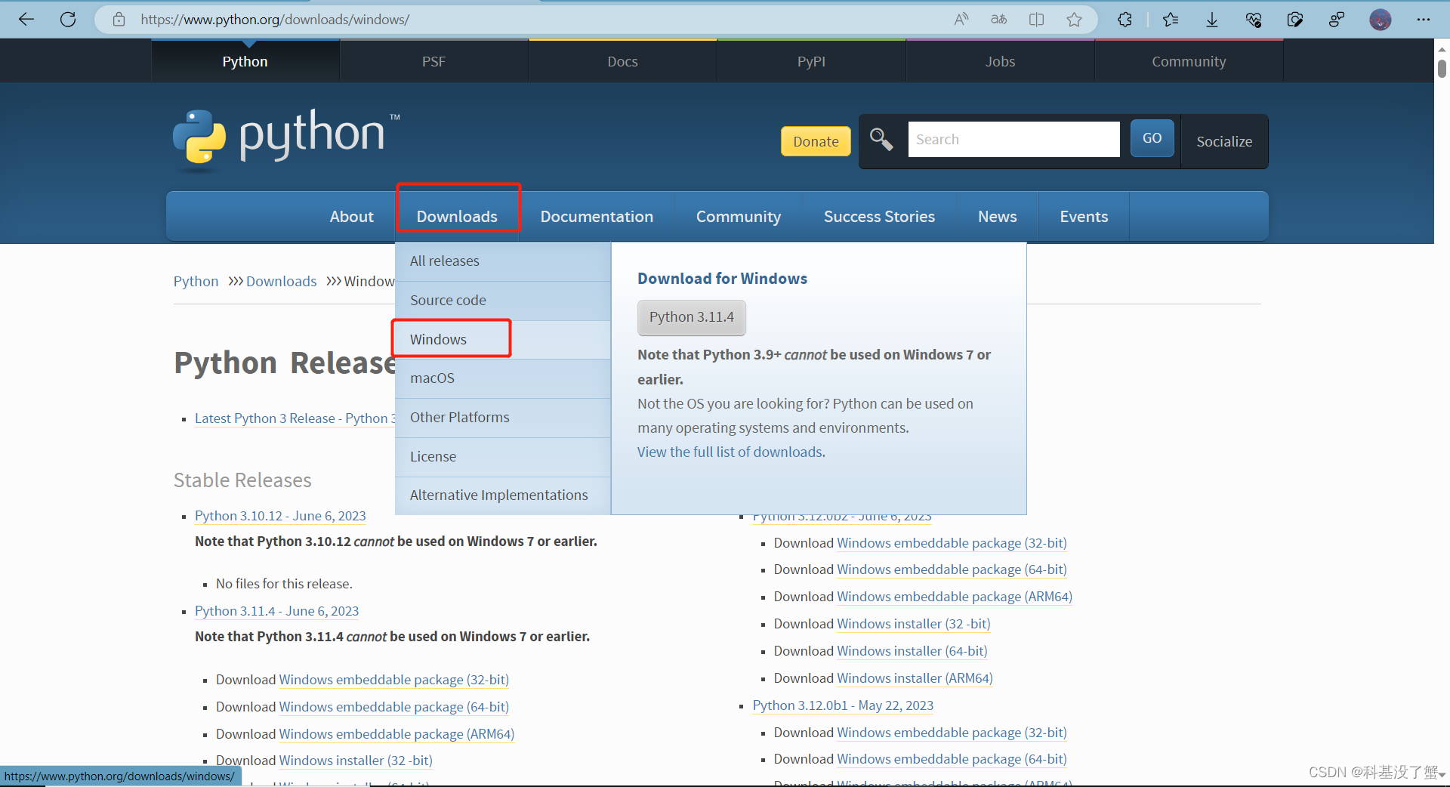Click the magnifying glass search icon
The width and height of the screenshot is (1450, 787).
[x=881, y=140]
